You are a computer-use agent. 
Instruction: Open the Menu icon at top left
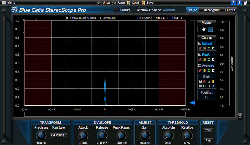pos(4,2)
